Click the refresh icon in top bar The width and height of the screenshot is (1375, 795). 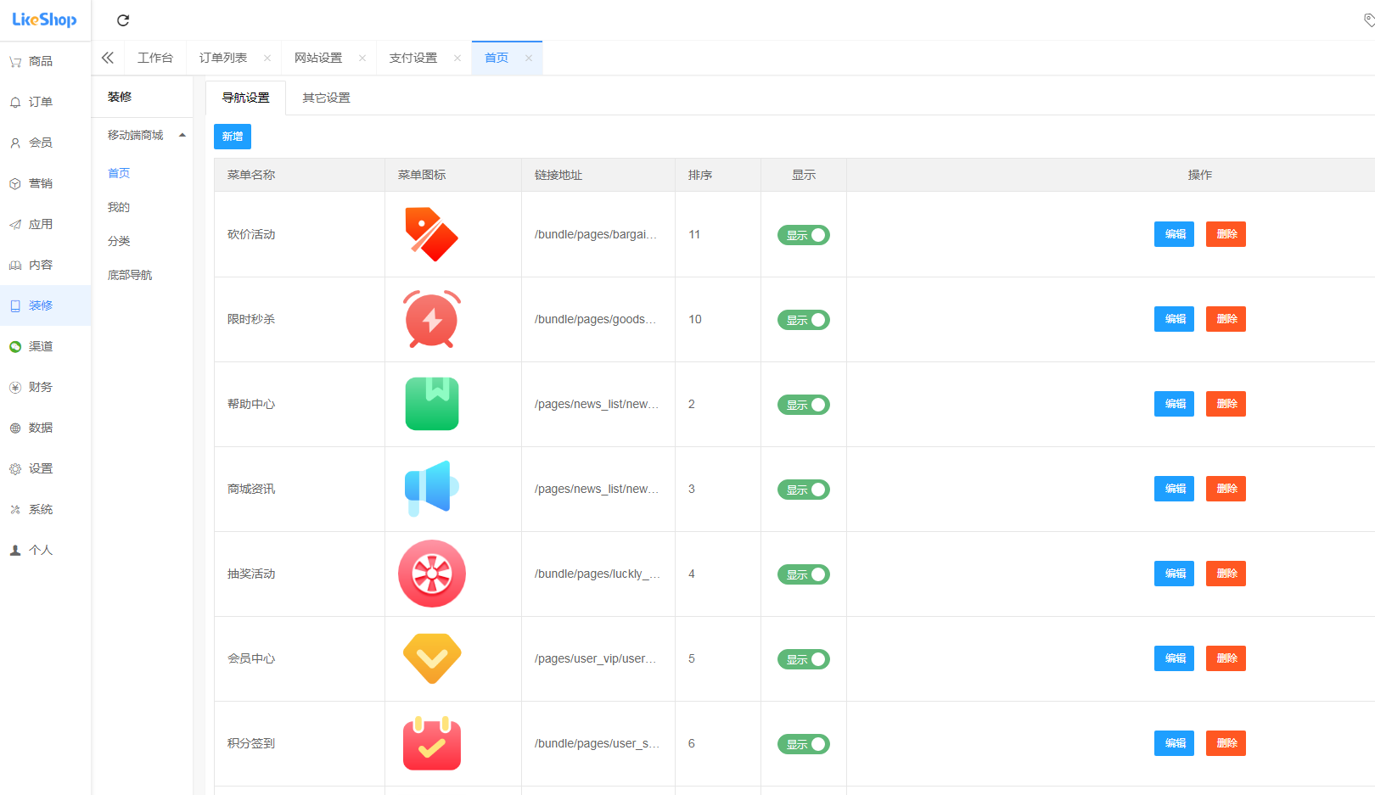coord(123,20)
